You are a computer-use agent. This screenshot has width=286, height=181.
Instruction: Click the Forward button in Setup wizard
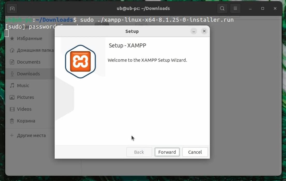coord(167,152)
